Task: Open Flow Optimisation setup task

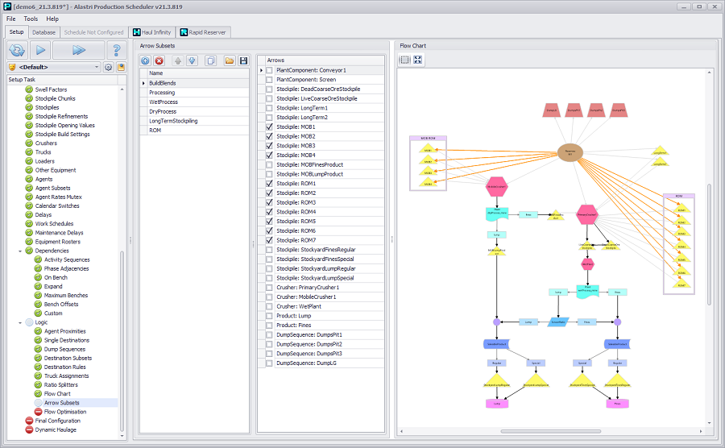Action: click(x=63, y=412)
